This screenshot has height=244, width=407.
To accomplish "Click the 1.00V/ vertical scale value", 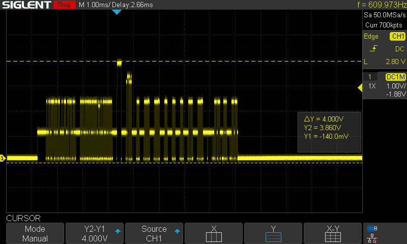I will (x=396, y=86).
